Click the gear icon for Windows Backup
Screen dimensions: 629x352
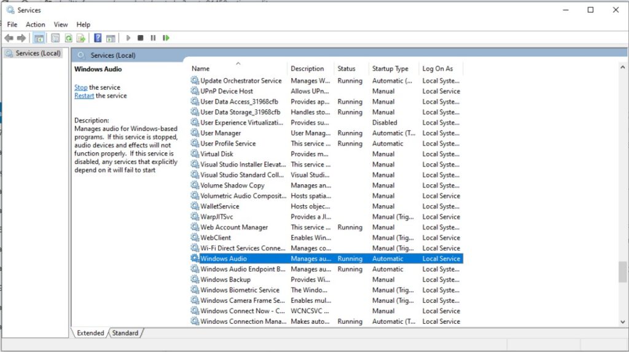[195, 280]
